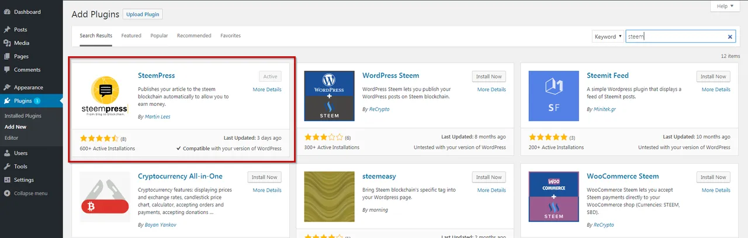This screenshot has width=748, height=238.
Task: Click the WordPress Steem plugin thumbnail
Action: (330, 96)
